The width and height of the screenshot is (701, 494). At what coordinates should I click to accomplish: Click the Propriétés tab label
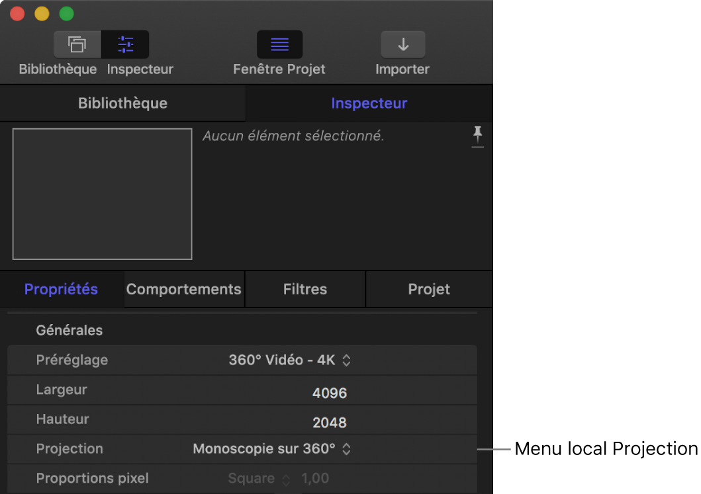61,289
